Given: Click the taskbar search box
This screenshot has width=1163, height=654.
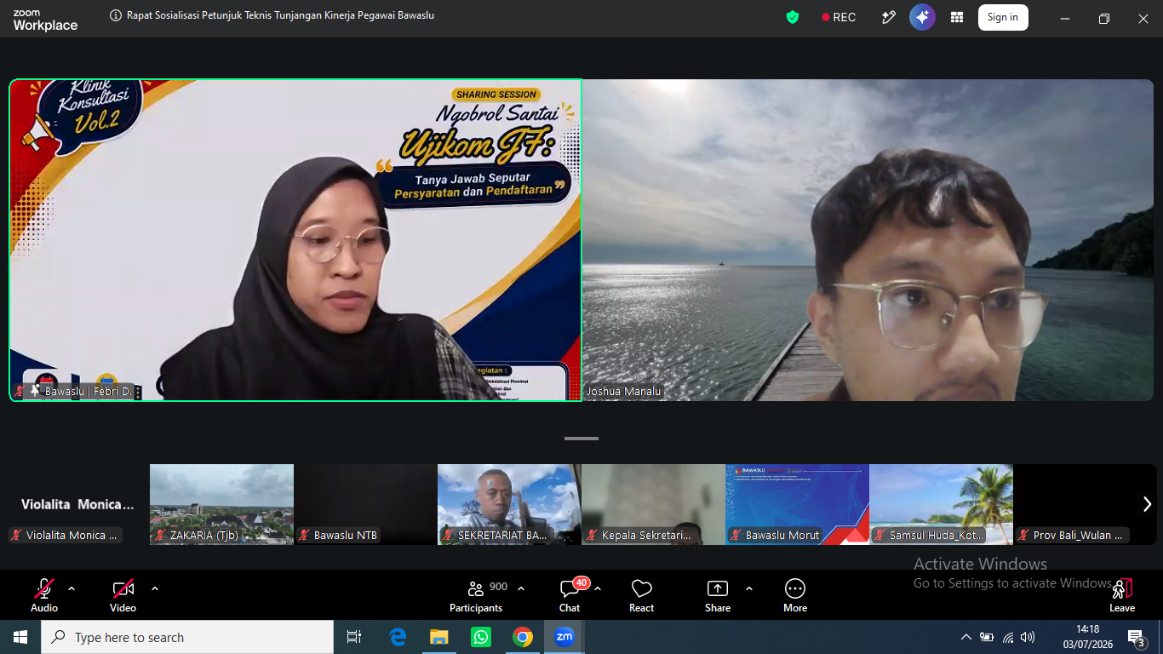Looking at the screenshot, I should [187, 637].
